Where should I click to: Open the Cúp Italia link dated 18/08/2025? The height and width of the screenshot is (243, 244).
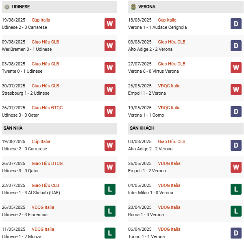pos(167,20)
